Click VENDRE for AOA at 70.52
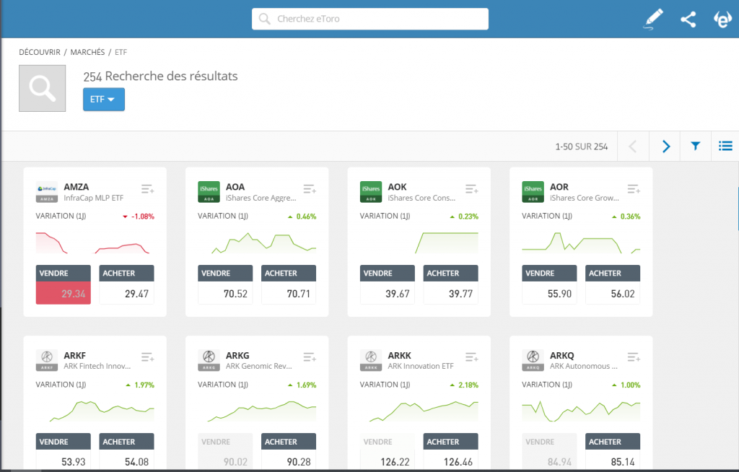Image resolution: width=739 pixels, height=472 pixels. [x=225, y=284]
